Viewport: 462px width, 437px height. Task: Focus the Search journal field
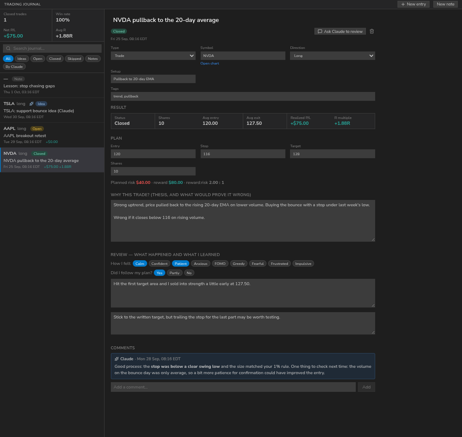52,49
